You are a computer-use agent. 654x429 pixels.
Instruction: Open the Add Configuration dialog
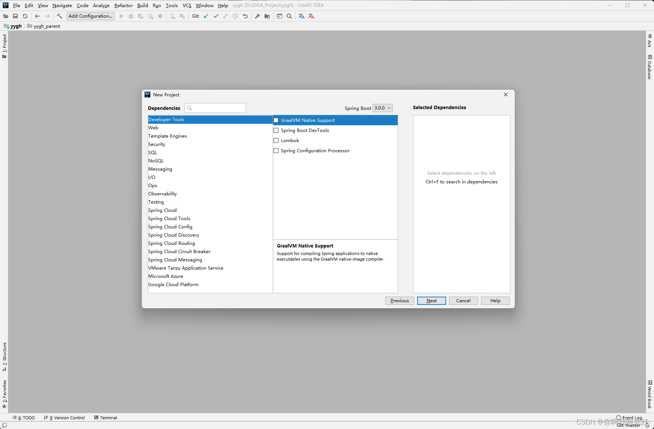pos(90,16)
